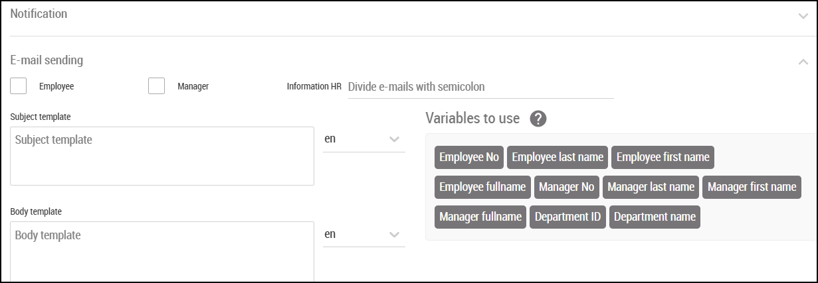Choose the Department ID variable tag
This screenshot has width=818, height=283.
pos(567,217)
